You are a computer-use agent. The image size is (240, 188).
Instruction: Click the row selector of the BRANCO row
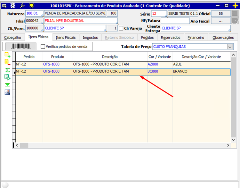pyautogui.click(x=14, y=72)
